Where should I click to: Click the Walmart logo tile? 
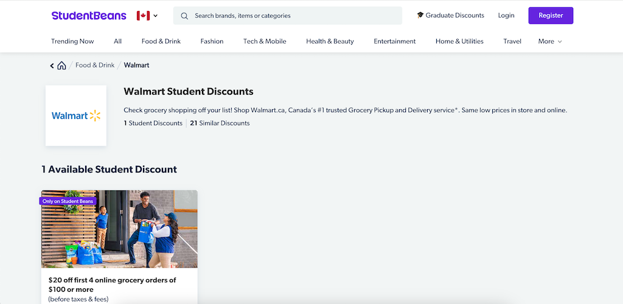(x=76, y=115)
